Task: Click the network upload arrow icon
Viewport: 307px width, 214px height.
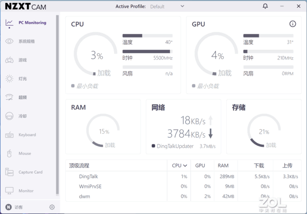Action: [x=211, y=120]
